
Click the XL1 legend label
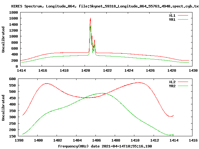[x=172, y=16]
